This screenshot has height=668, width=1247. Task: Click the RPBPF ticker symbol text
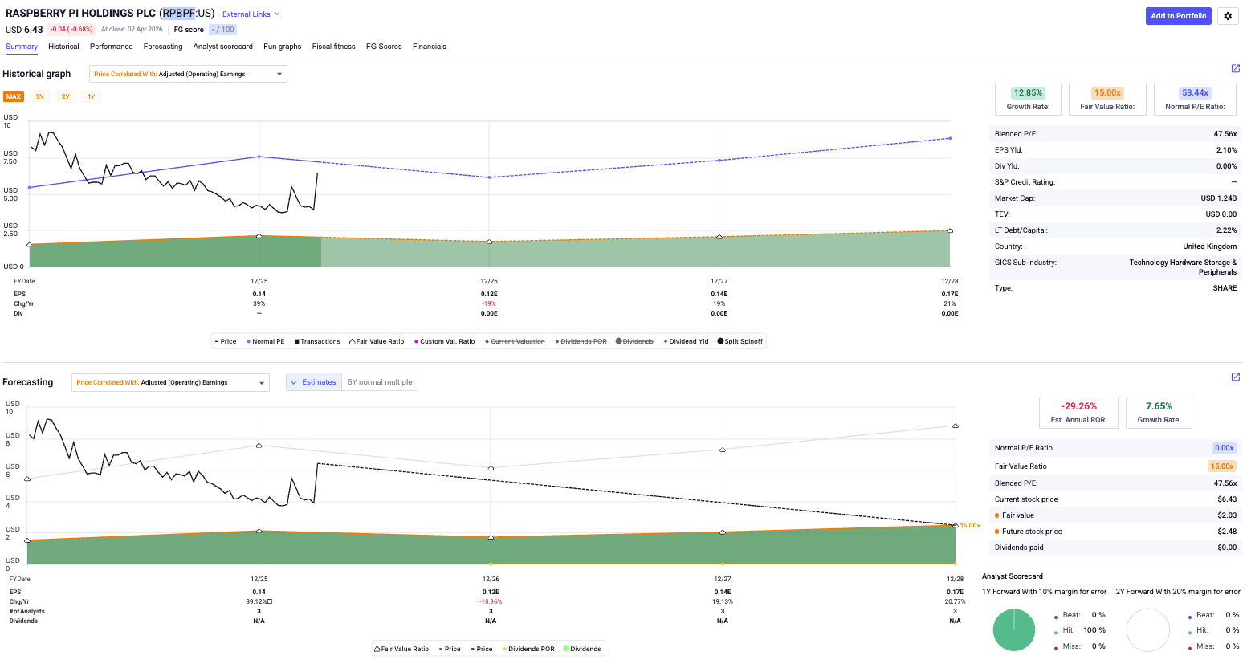[x=178, y=14]
